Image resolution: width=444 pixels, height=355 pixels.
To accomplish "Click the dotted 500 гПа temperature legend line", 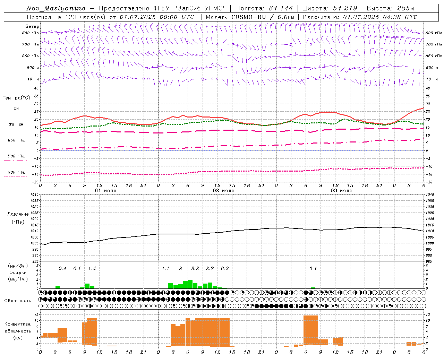I will (x=16, y=176).
